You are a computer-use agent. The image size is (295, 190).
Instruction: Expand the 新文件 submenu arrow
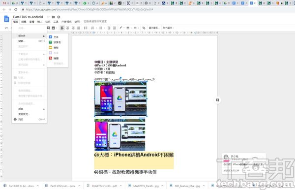44,36
